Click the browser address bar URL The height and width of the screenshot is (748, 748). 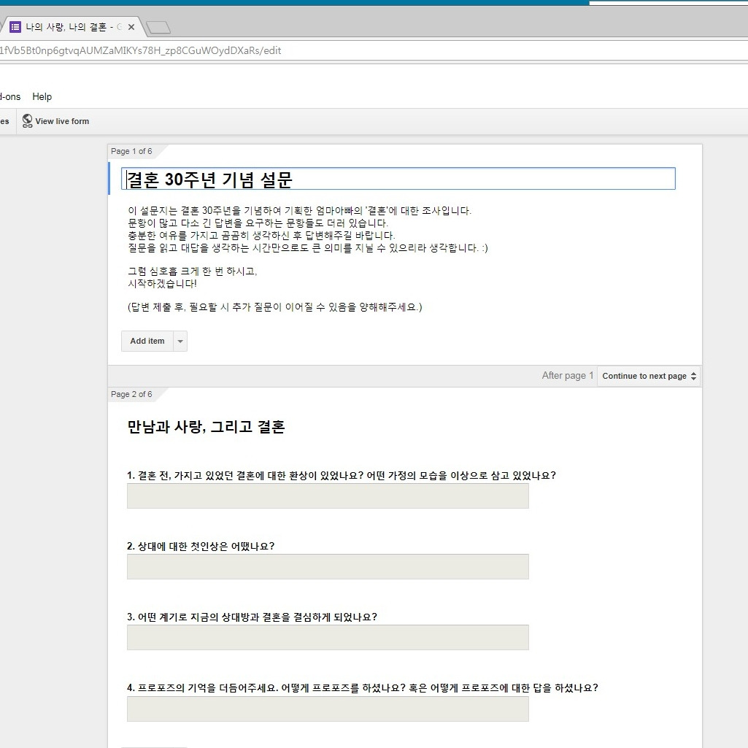coord(141,50)
